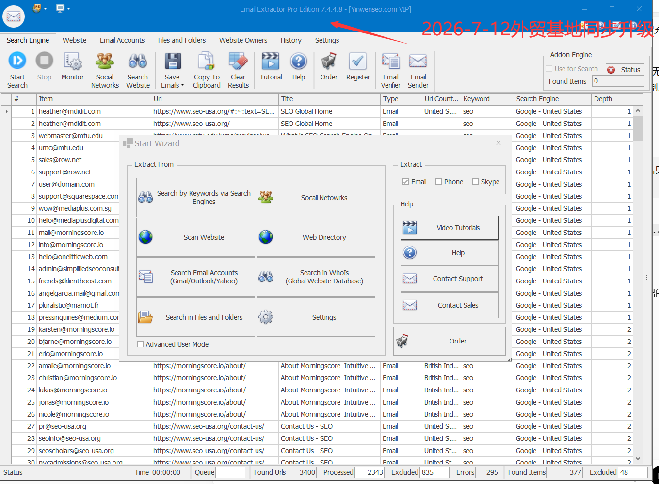Click the envelope app icon in title bar
This screenshot has height=484, width=659.
pyautogui.click(x=14, y=16)
